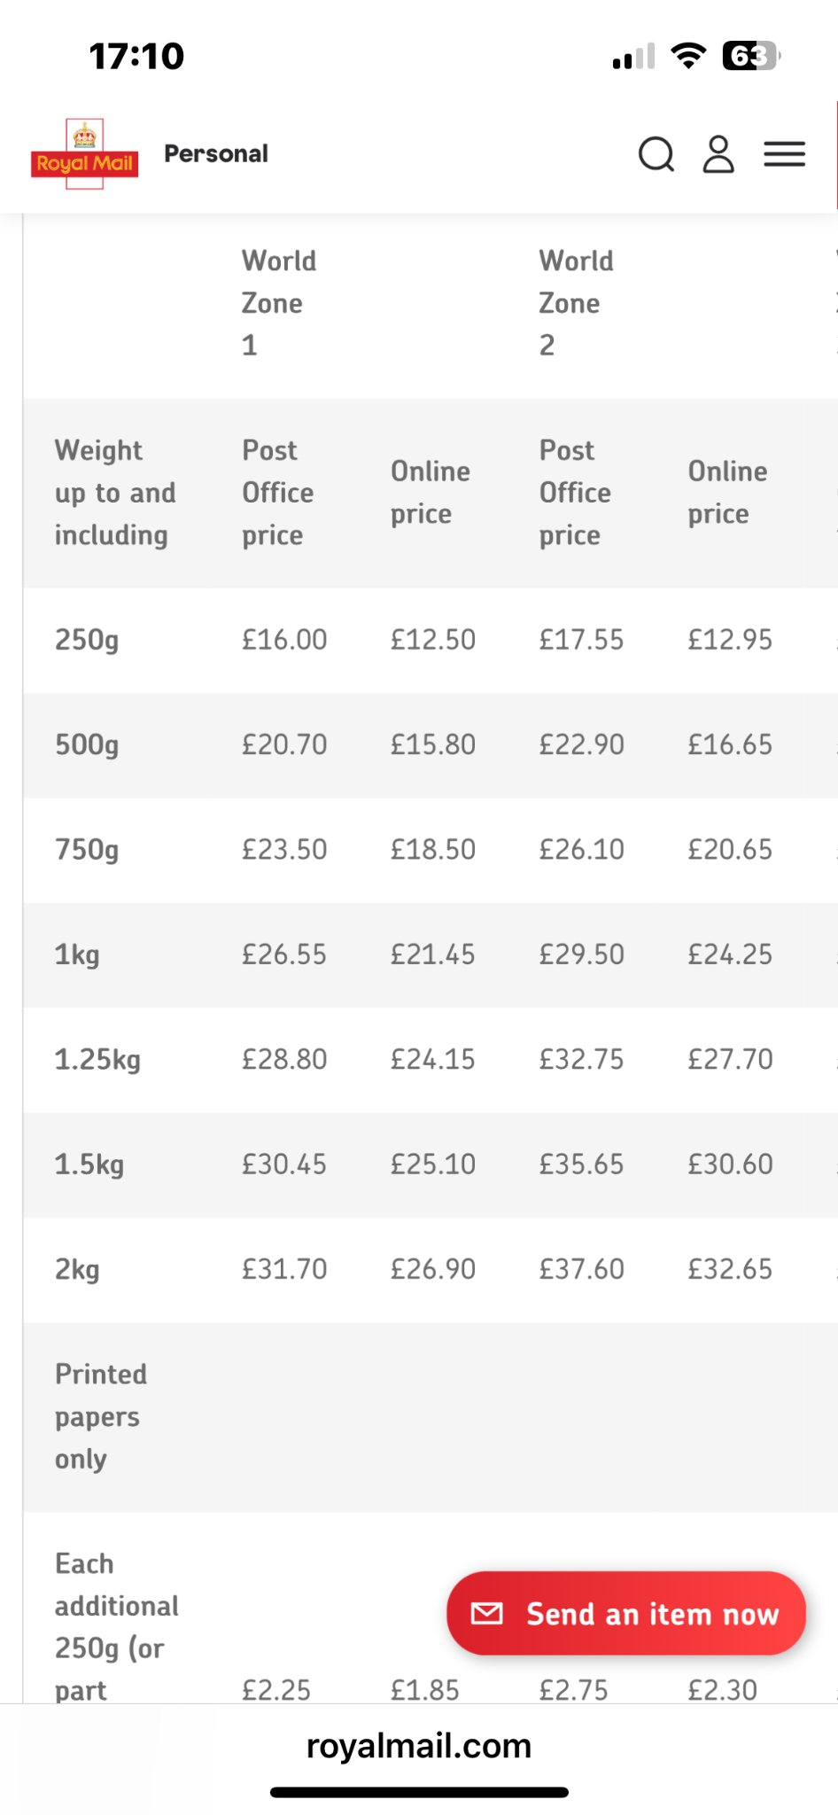Tap the 250g weight row label
Image resolution: width=838 pixels, height=1815 pixels.
(x=87, y=640)
